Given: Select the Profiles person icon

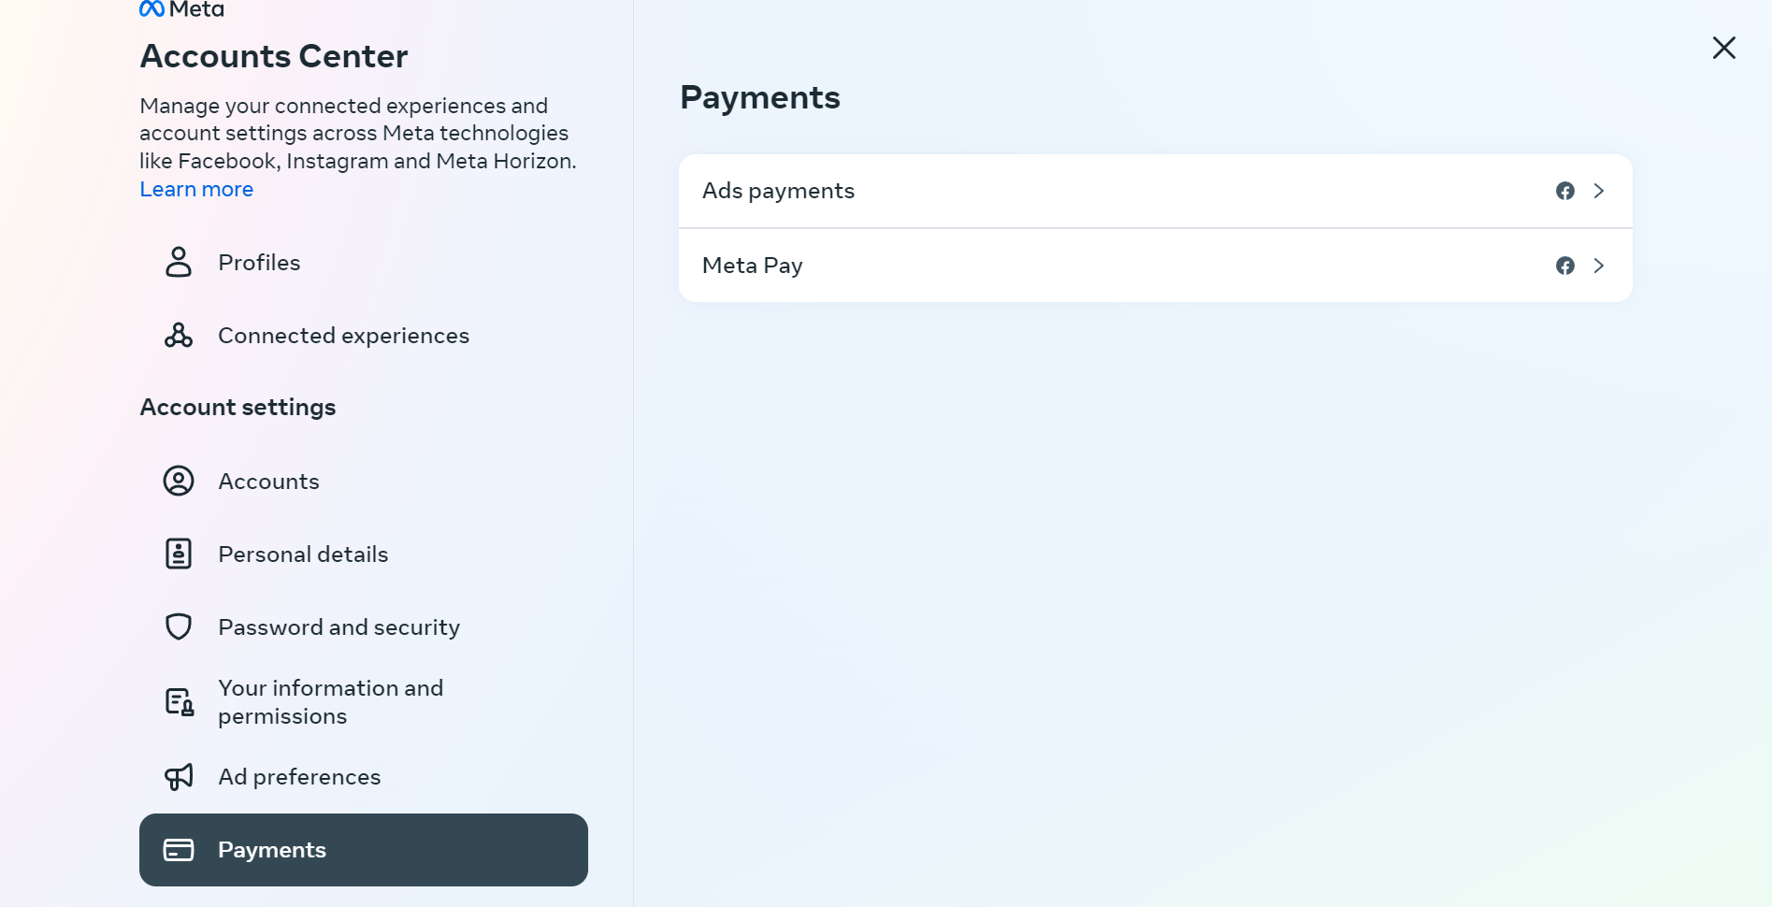Looking at the screenshot, I should [178, 263].
